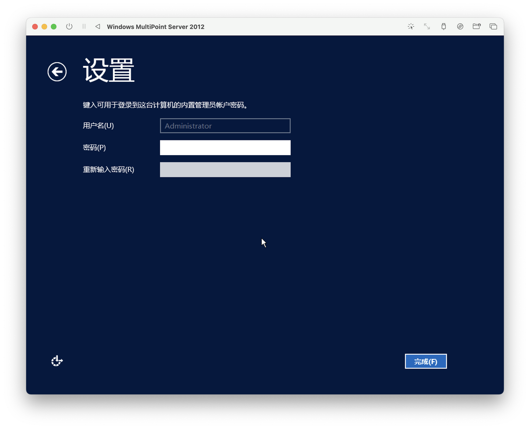Open USB devices icon in toolbar
Image resolution: width=530 pixels, height=429 pixels.
(444, 27)
